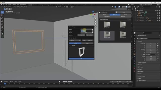The image size is (161, 90).
Task: Click the outliner filter funnel icon
Action: (156, 7)
